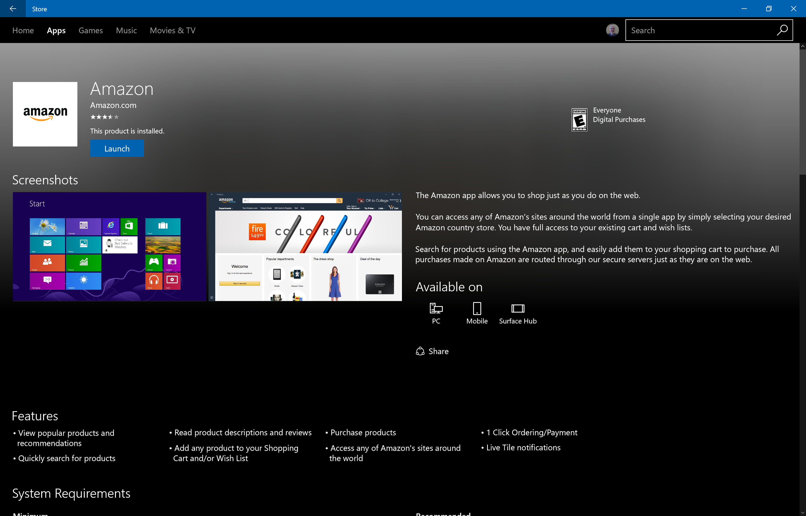Click the PC device icon

[436, 308]
